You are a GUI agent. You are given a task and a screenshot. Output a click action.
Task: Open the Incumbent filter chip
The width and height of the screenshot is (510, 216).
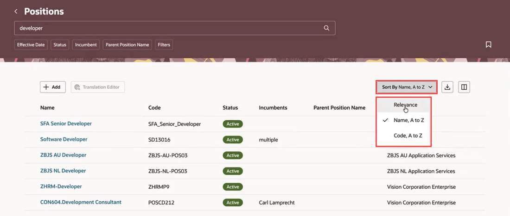86,45
